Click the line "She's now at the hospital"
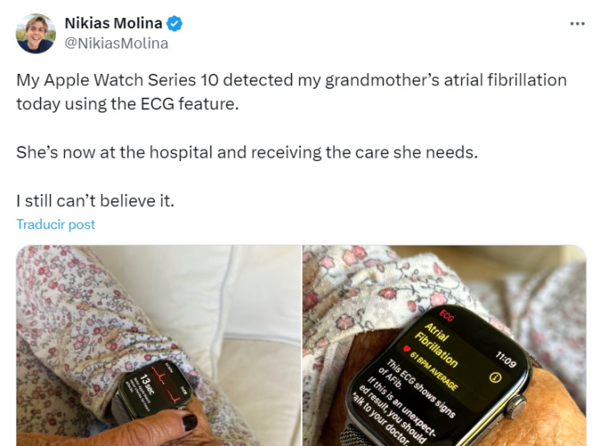Viewport: 592px width, 446px height. click(247, 152)
